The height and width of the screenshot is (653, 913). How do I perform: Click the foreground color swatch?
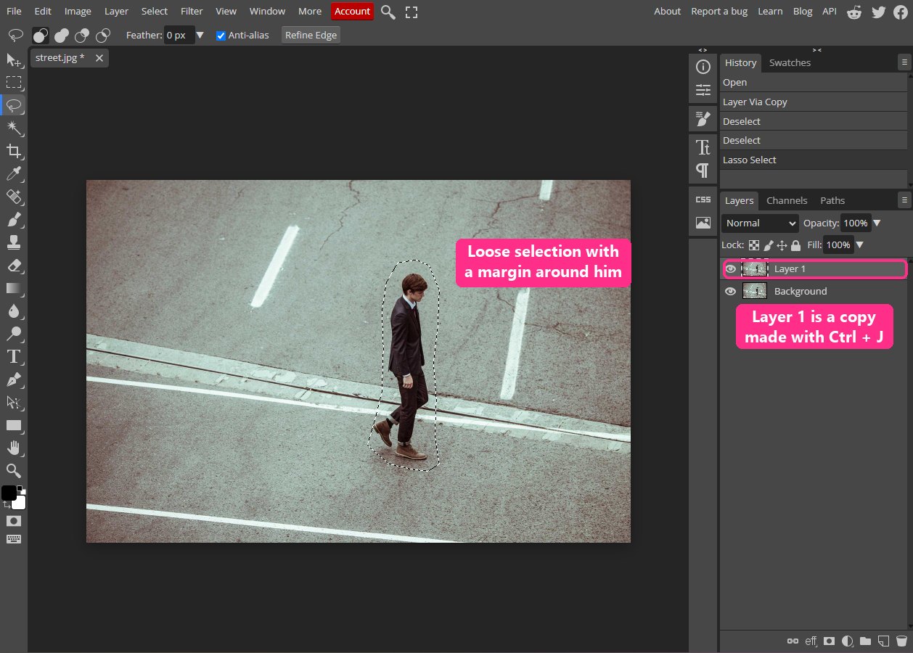(9, 493)
